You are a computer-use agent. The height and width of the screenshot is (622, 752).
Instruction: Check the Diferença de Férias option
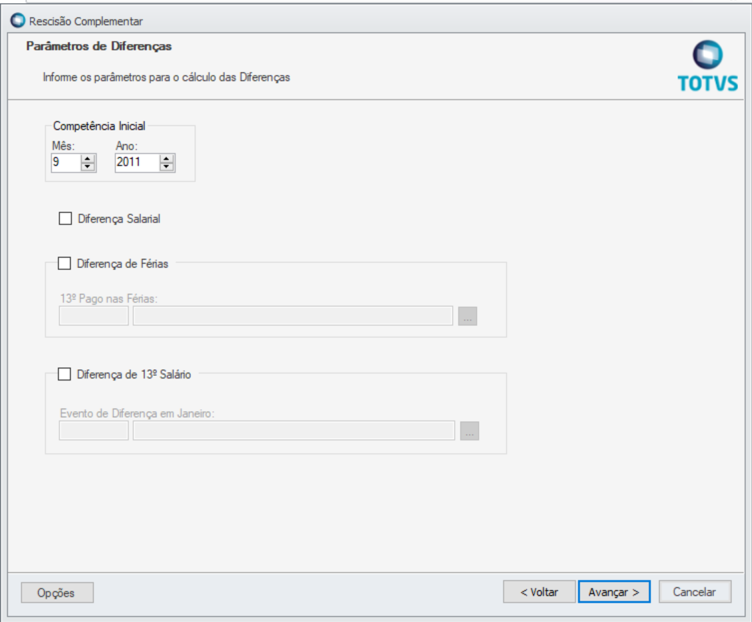click(65, 263)
